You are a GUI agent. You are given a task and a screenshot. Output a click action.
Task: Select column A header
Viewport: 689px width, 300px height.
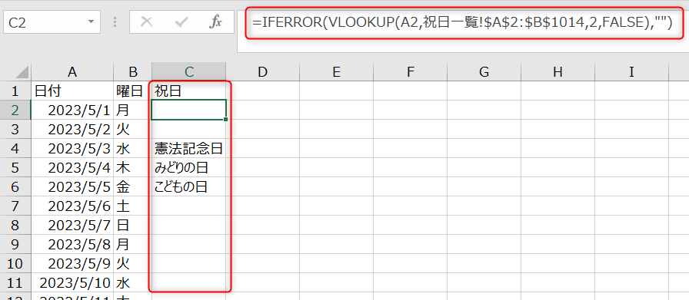coord(72,72)
